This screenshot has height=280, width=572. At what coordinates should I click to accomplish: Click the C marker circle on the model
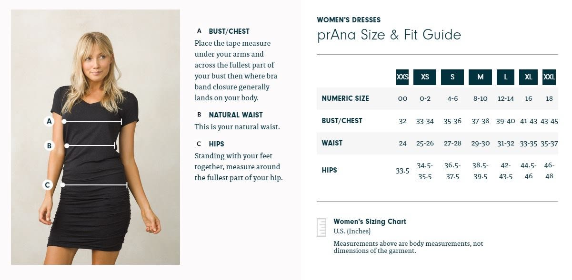coord(47,184)
